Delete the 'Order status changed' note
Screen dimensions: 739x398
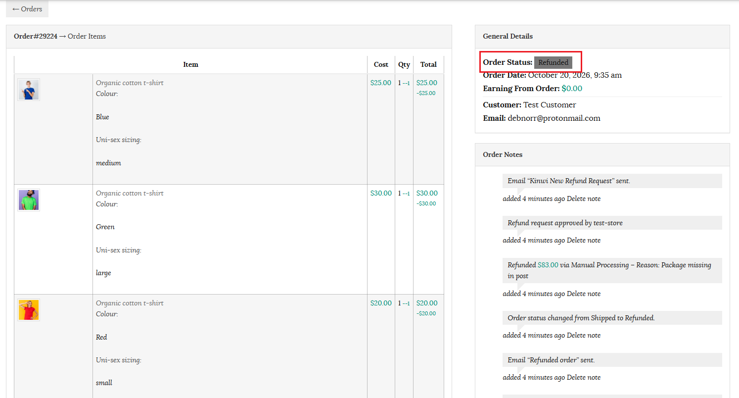584,335
